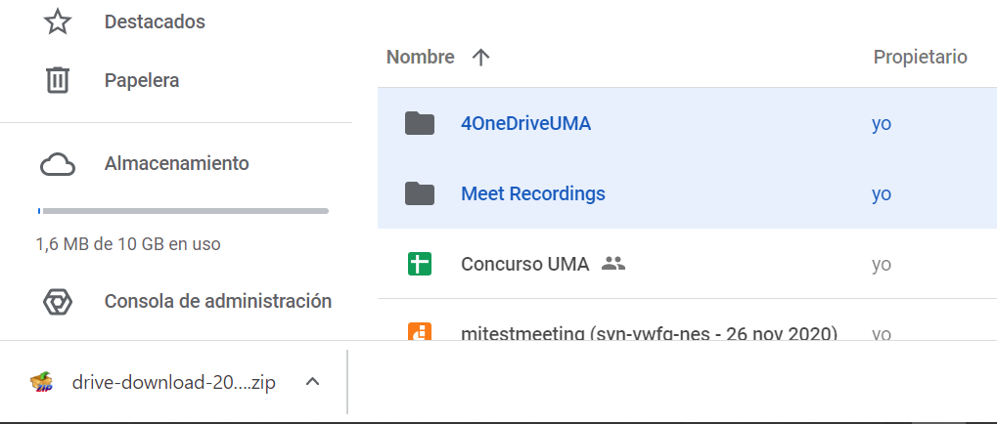Sort files by the Nombre column header
This screenshot has height=424, width=997.
(421, 57)
